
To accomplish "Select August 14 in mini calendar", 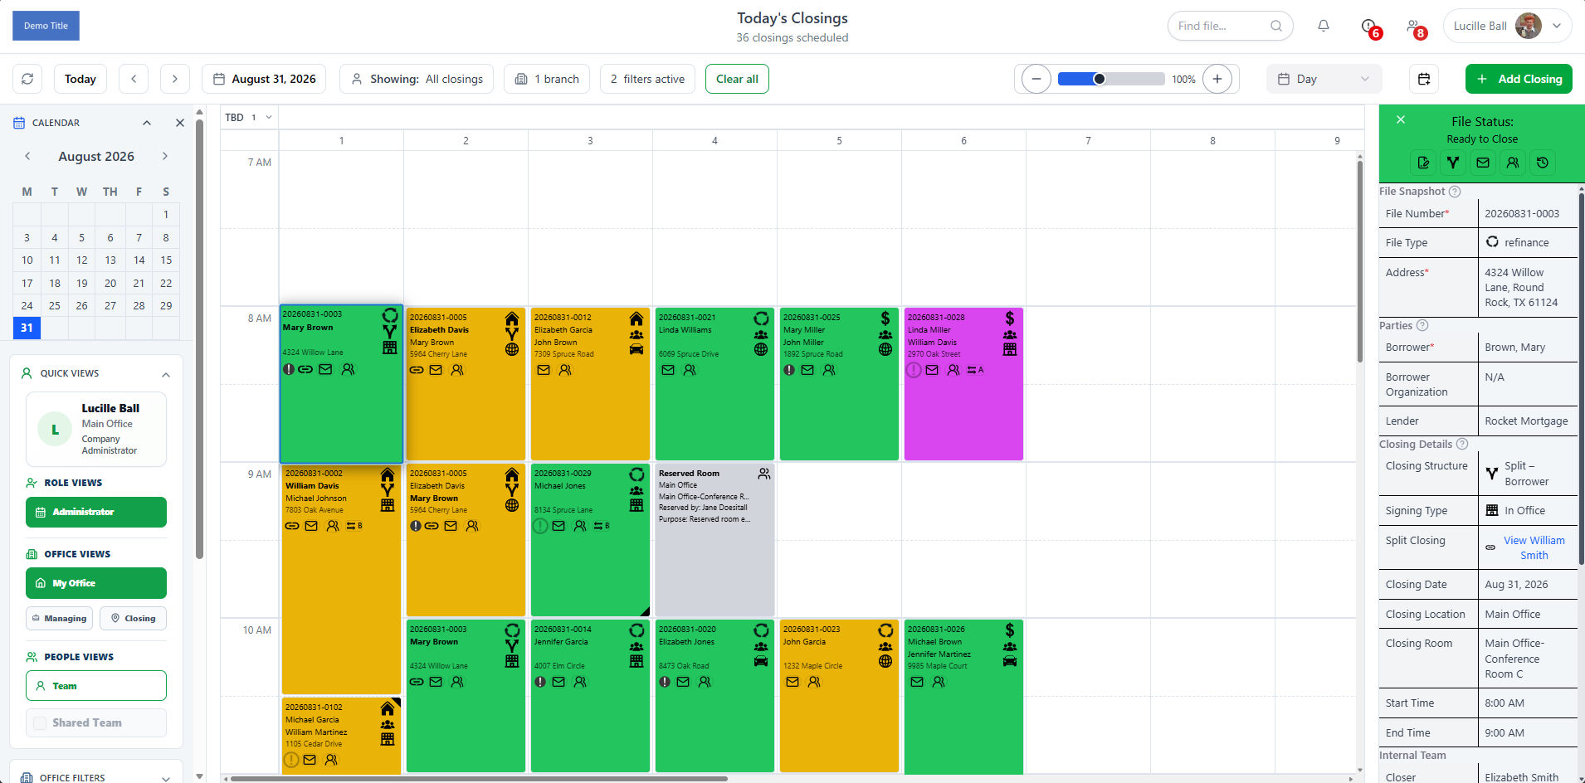I will 139,260.
